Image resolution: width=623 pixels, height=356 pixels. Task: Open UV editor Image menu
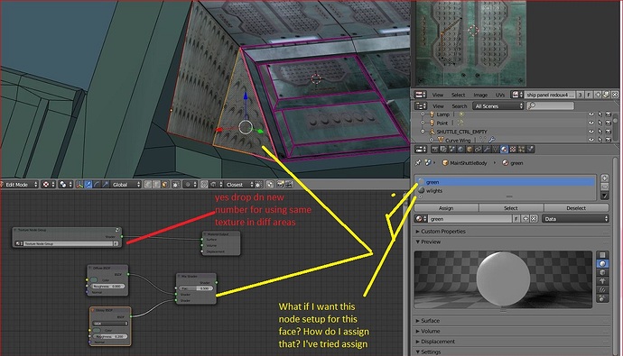[x=480, y=95]
